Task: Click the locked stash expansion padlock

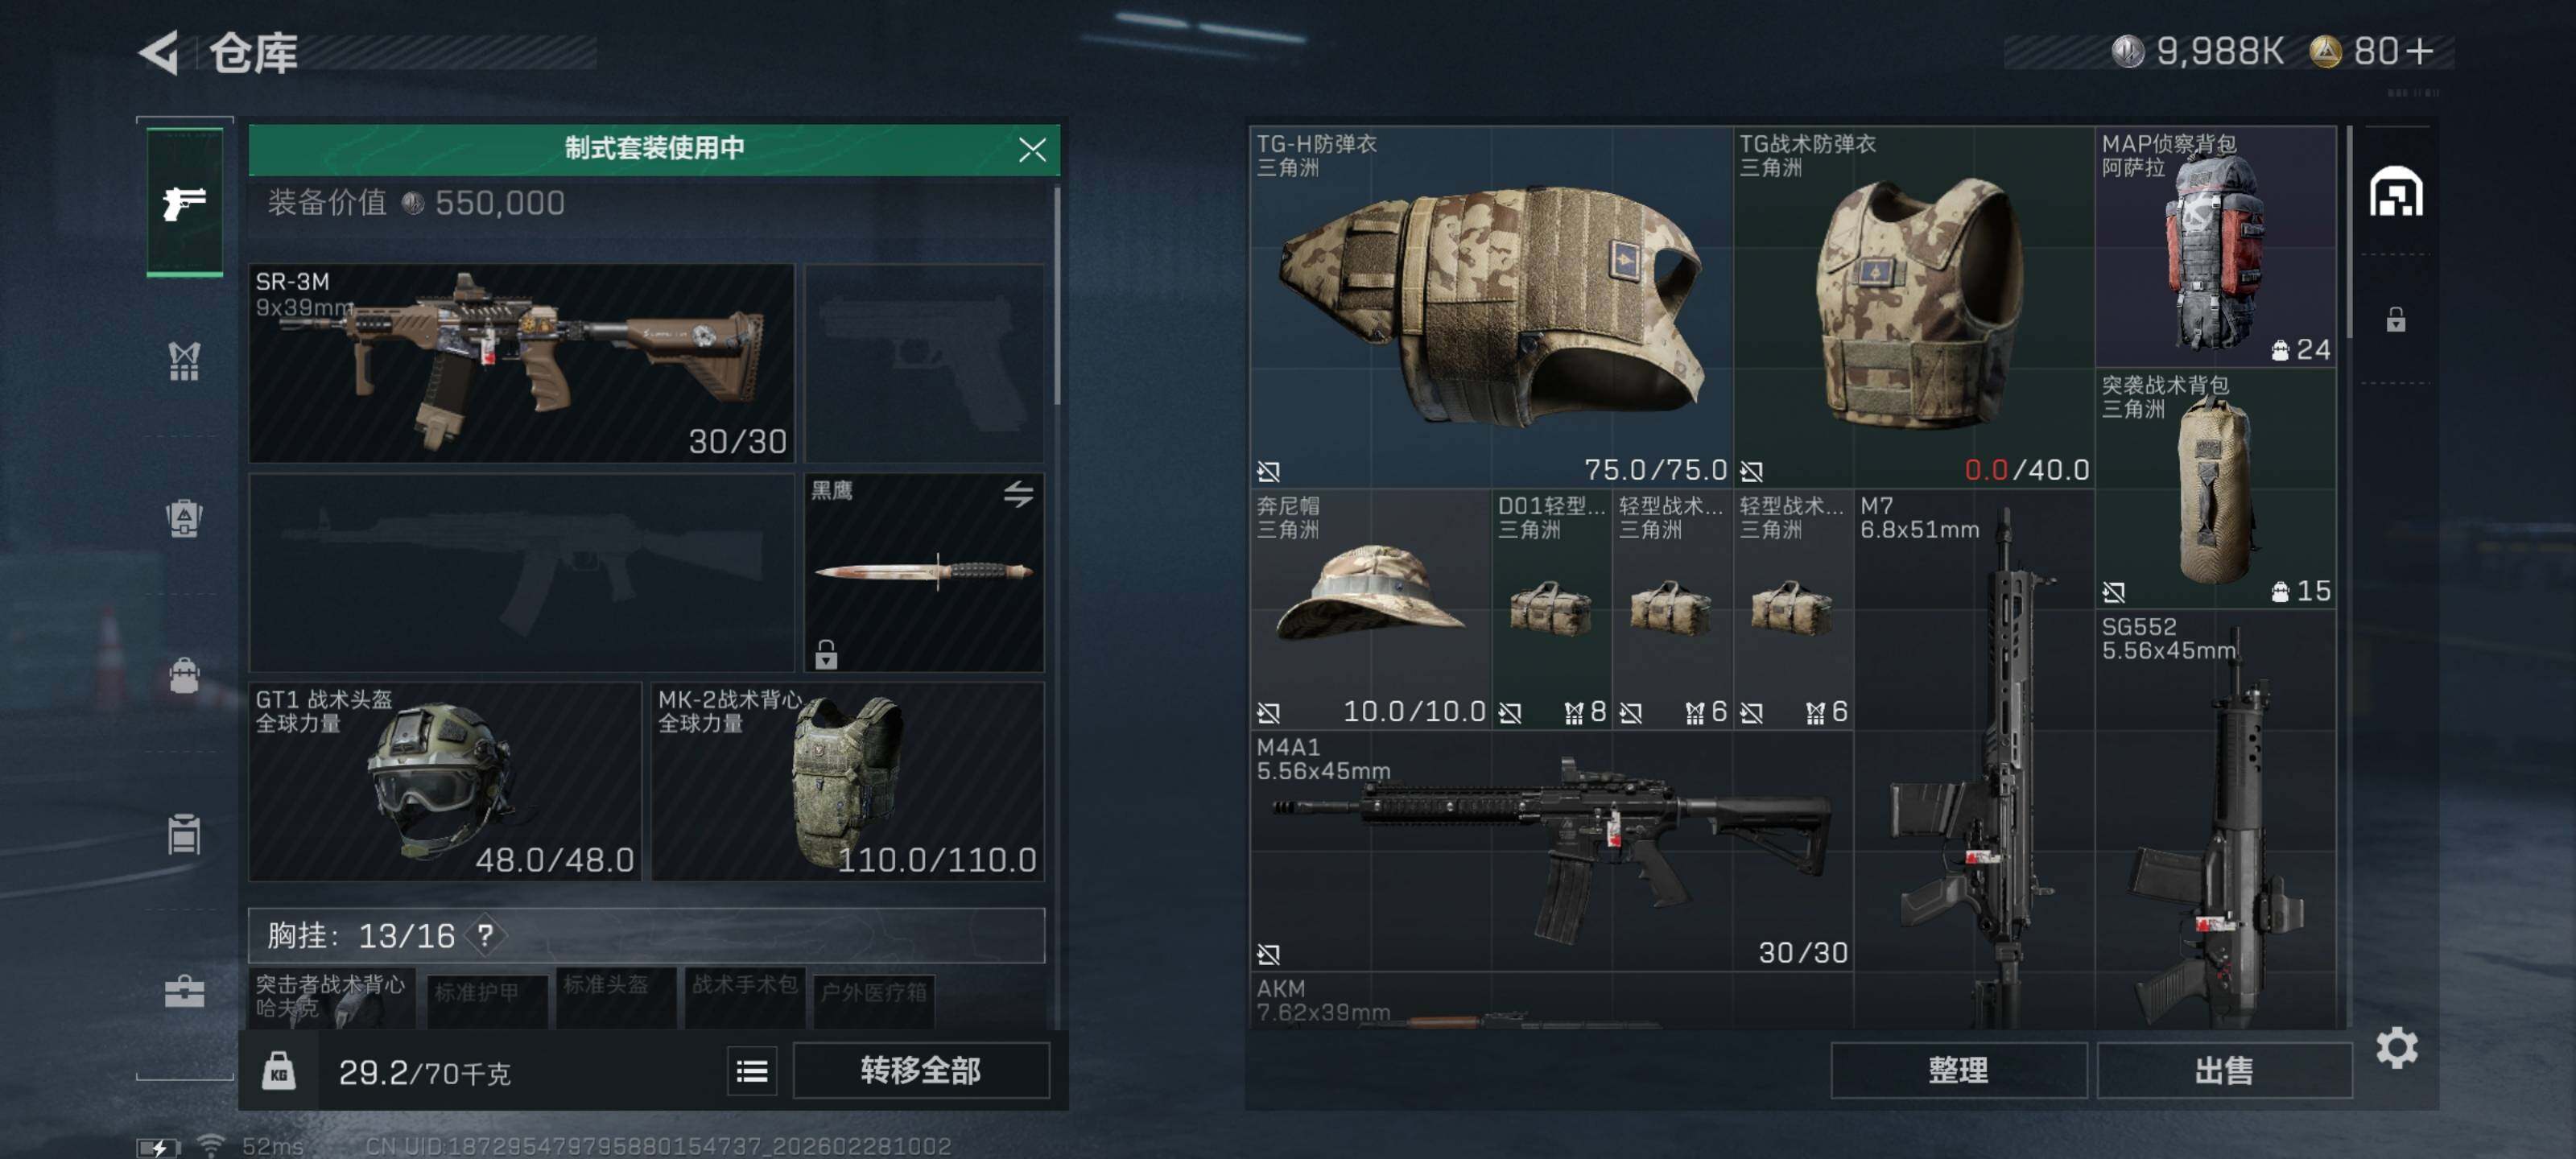Action: (x=2396, y=319)
